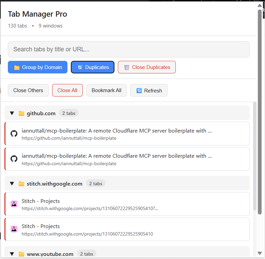Open the second iannuttall/mcp-boilerplate tab title
265x259 pixels.
[116, 156]
